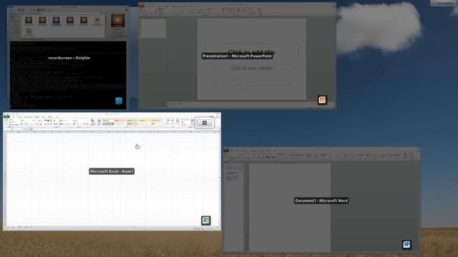Select the 'Microsoft Excel - Book1' window label
458x257 pixels.
tap(112, 171)
